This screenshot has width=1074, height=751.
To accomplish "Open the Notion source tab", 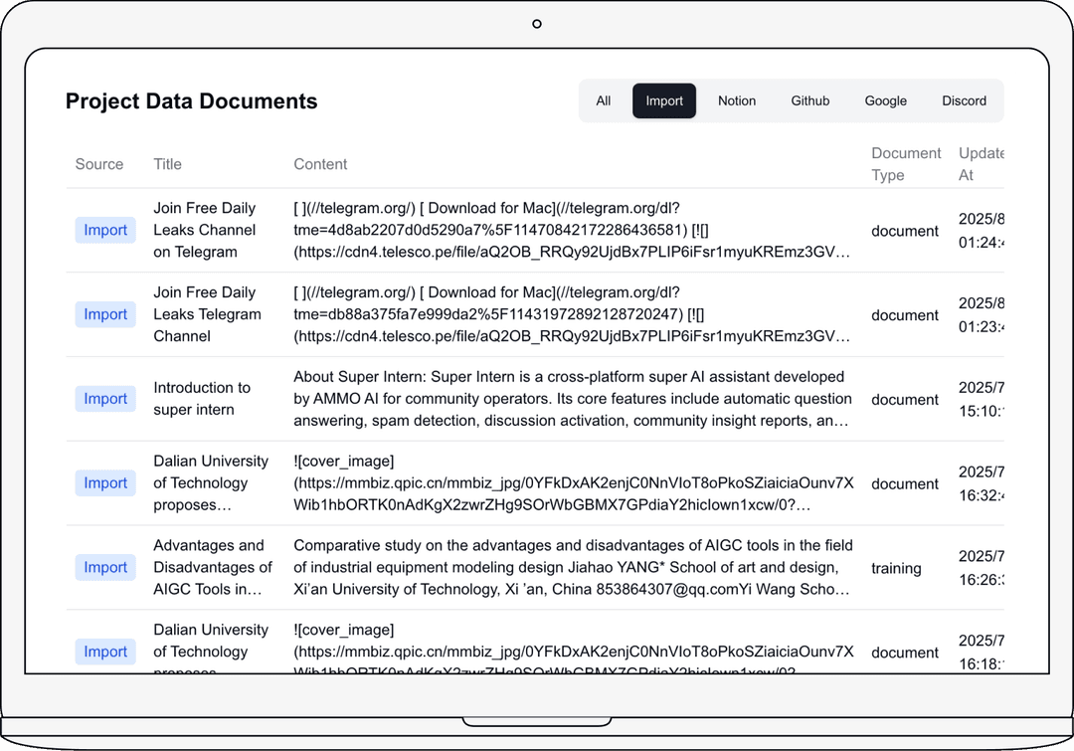I will tap(737, 100).
